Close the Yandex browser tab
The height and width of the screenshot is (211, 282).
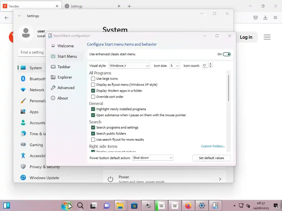(x=57, y=6)
